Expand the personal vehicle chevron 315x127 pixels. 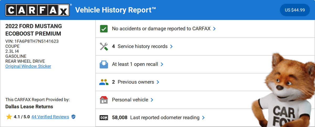pyautogui.click(x=152, y=100)
